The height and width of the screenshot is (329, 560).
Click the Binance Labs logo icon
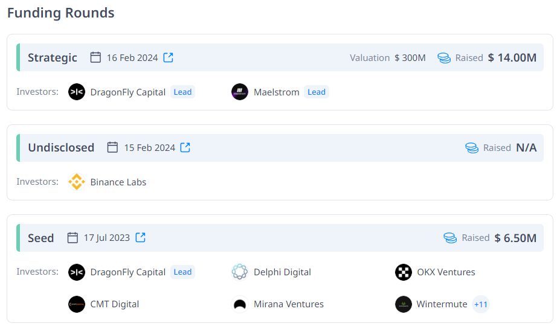[x=77, y=182]
